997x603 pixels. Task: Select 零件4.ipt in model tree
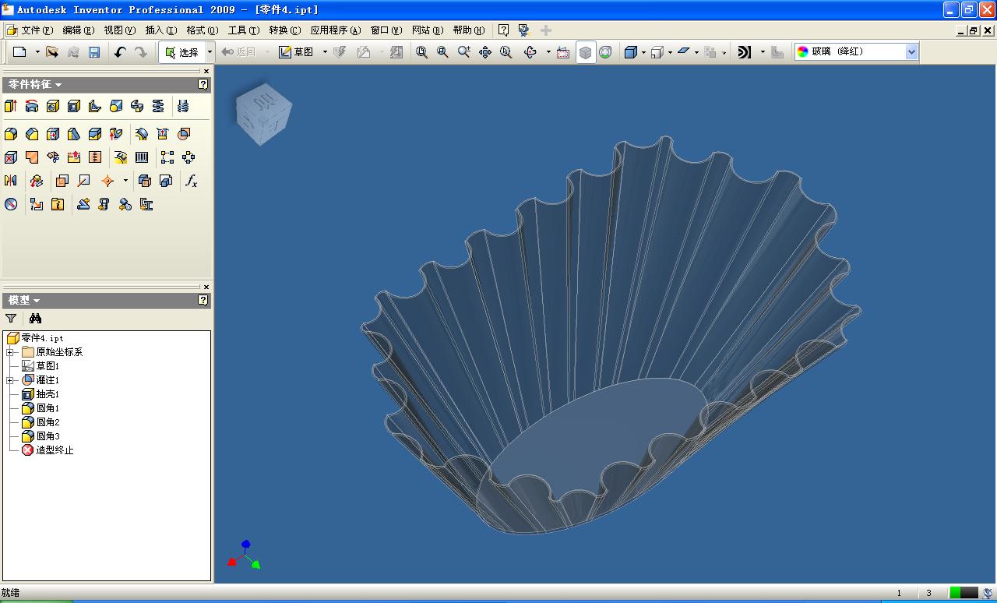coord(43,338)
